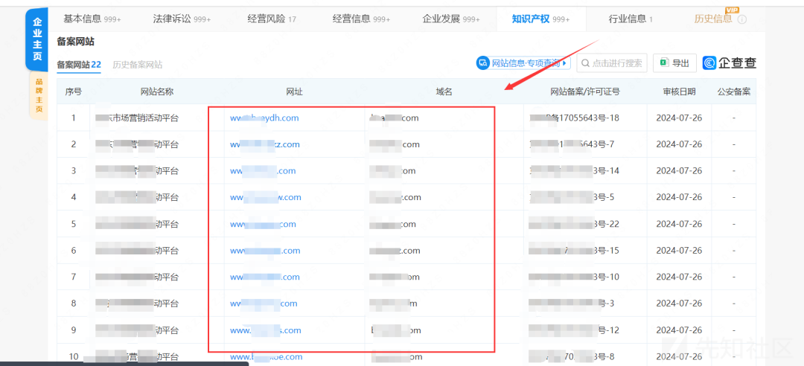Click the 2024-07-26 date in row 1
This screenshot has height=366, width=804.
679,118
